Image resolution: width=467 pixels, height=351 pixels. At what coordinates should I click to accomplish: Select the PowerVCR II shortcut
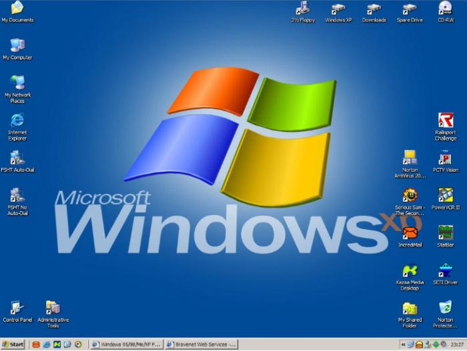point(446,199)
